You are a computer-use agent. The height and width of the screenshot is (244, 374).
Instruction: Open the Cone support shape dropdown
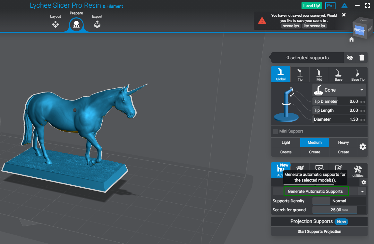[x=339, y=90]
